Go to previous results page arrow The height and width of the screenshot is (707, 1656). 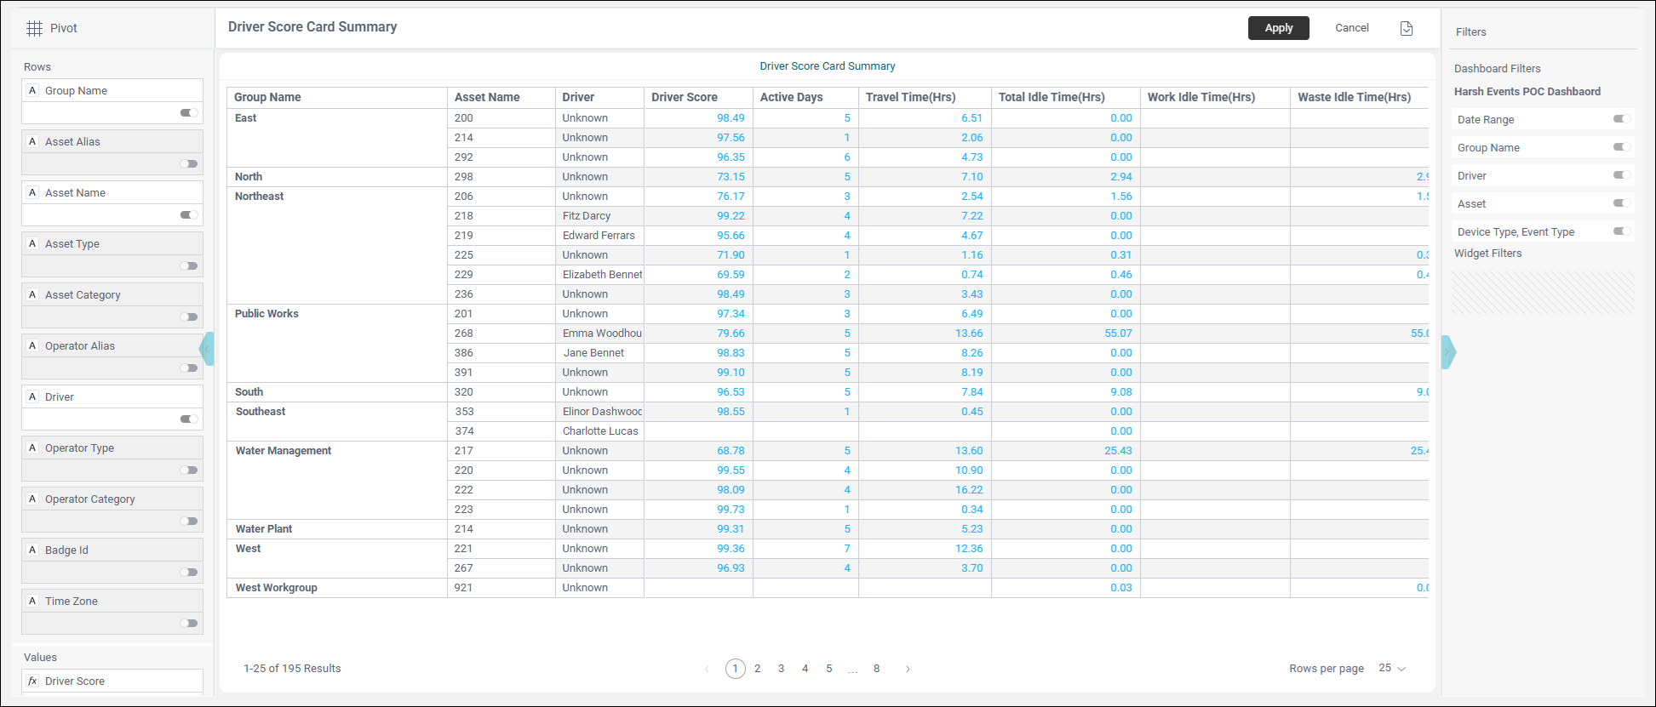(707, 669)
